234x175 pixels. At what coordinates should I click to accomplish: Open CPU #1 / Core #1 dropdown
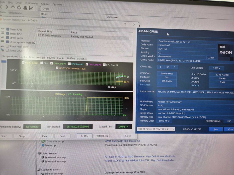[156, 129]
